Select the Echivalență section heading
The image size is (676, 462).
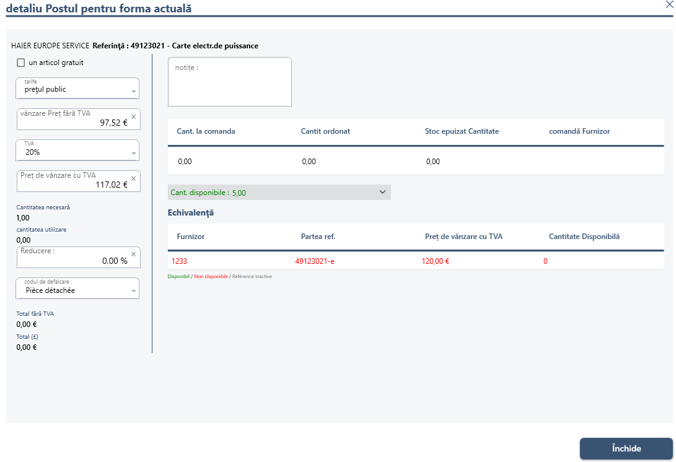pos(191,212)
